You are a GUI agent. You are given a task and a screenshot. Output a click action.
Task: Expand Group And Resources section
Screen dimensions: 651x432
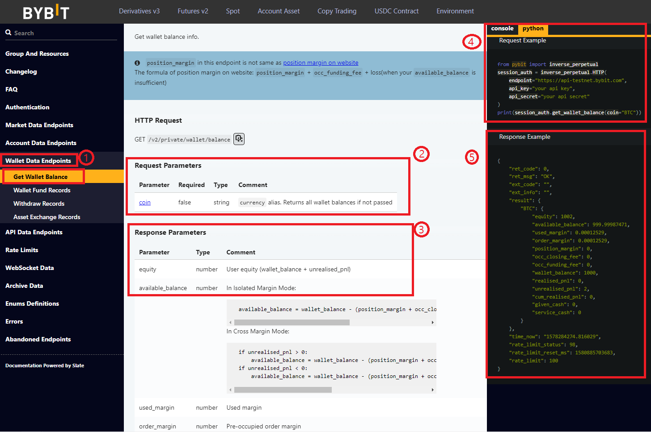point(37,54)
